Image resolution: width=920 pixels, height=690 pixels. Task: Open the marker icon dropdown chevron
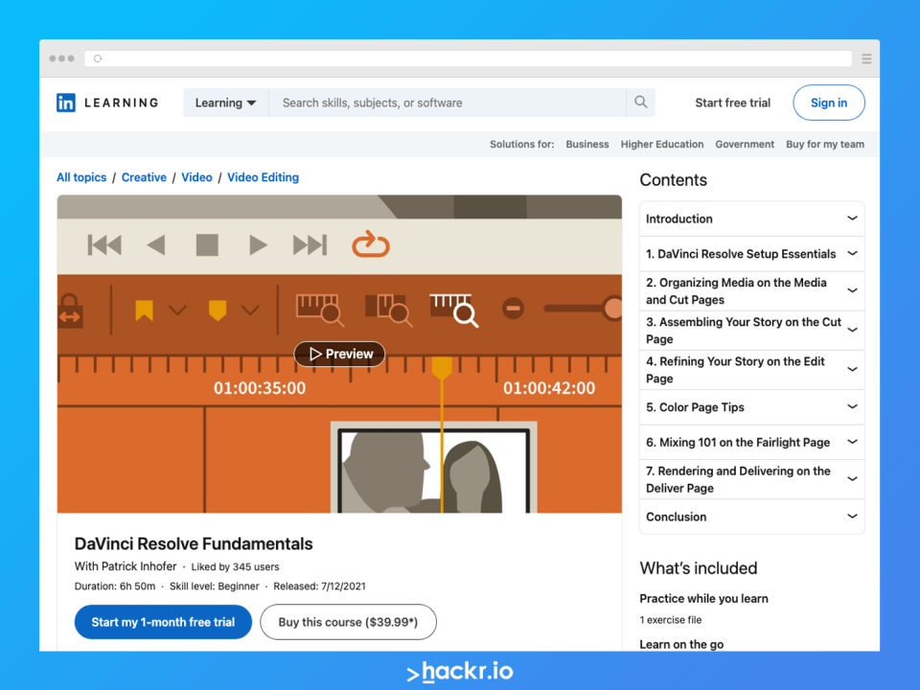click(x=250, y=310)
